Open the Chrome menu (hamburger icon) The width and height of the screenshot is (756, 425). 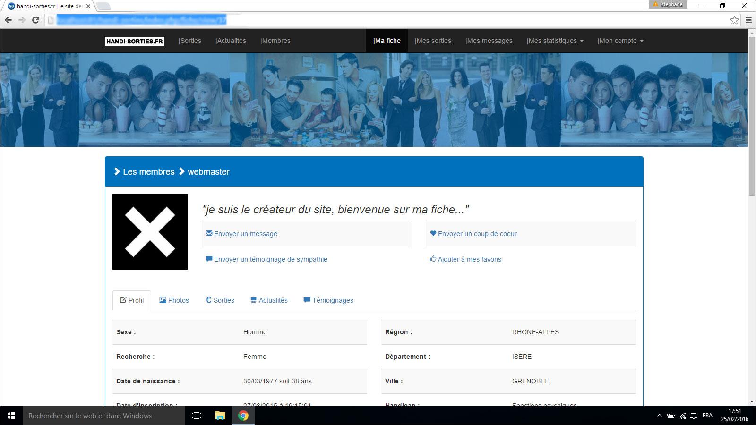[x=748, y=20]
